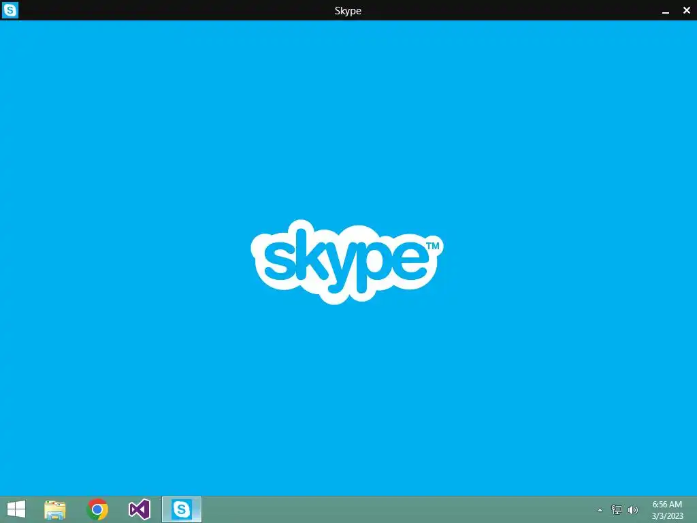Launch Google Chrome from the taskbar
Viewport: 697px width, 523px height.
(97, 509)
